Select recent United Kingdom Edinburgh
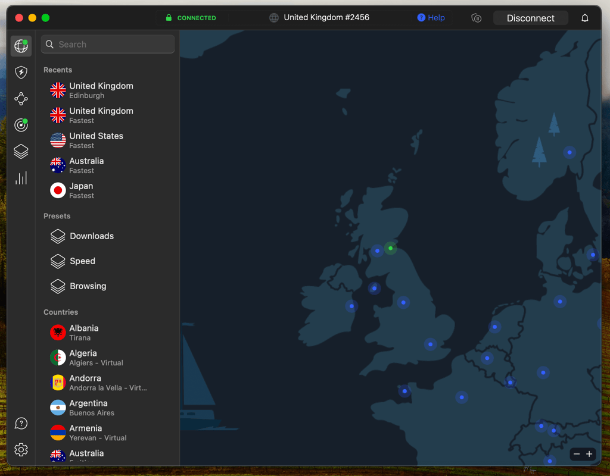 (x=109, y=90)
